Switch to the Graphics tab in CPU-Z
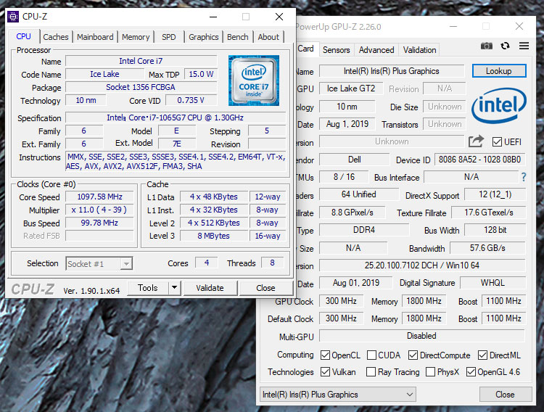This screenshot has height=412, width=544. [x=204, y=37]
